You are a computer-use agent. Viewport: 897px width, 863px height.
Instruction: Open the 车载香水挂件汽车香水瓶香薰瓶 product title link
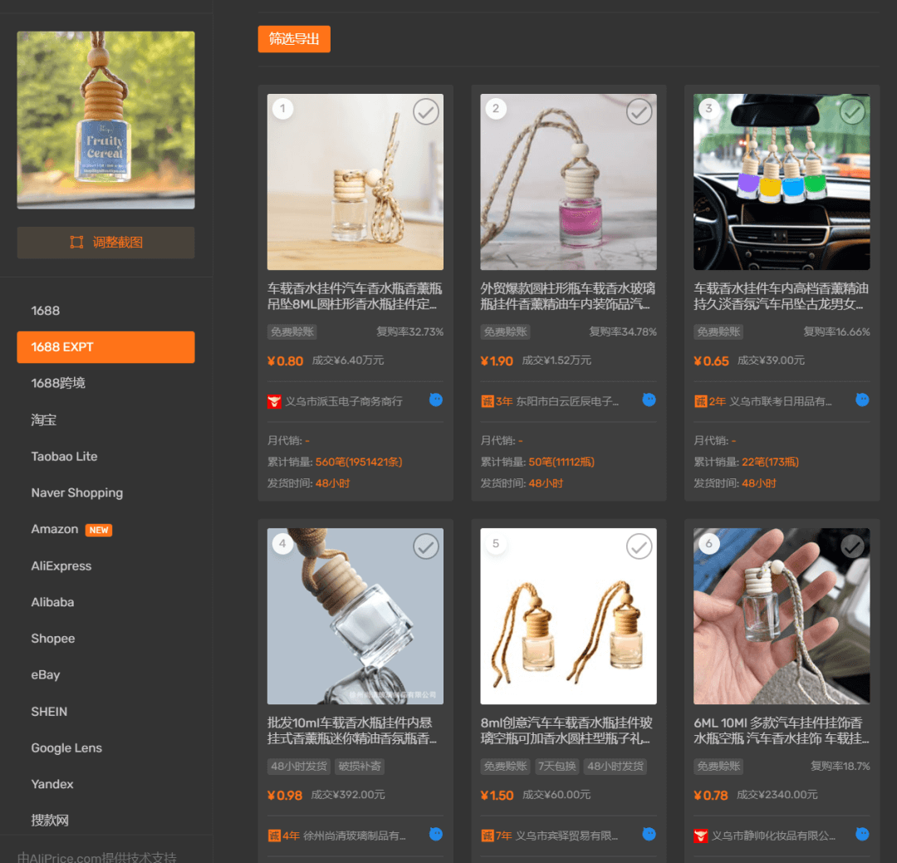(355, 297)
